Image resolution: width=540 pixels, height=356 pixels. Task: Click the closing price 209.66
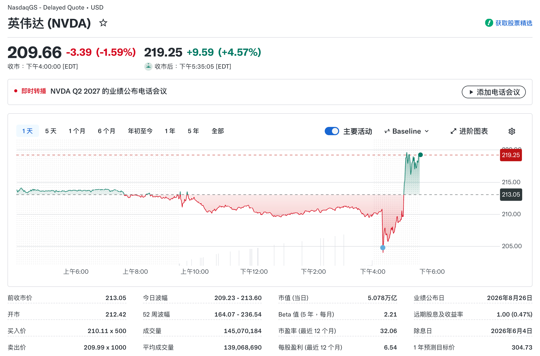click(35, 52)
